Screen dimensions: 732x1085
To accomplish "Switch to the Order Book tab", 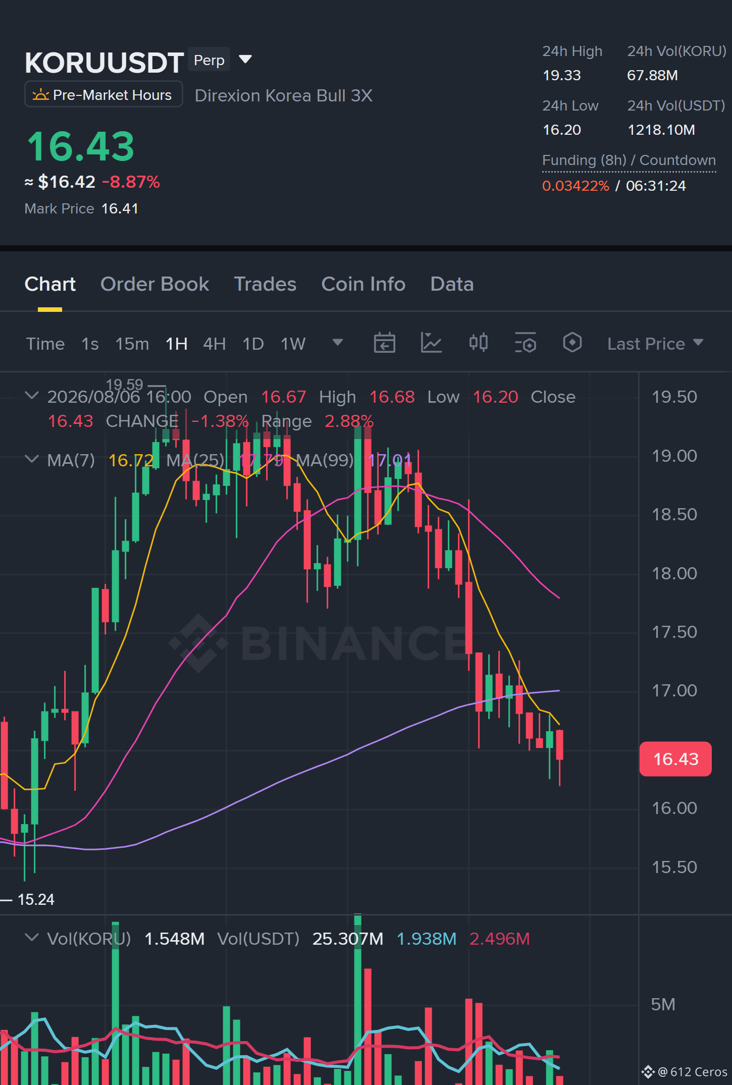I will pos(154,284).
